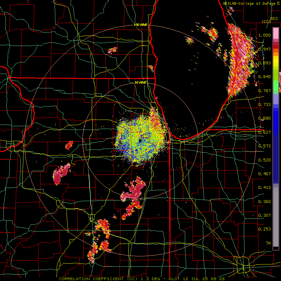Viewport: 281px width, 281px height.
Task: Pick the bright green segment of the color bar
Action: pyautogui.click(x=276, y=85)
